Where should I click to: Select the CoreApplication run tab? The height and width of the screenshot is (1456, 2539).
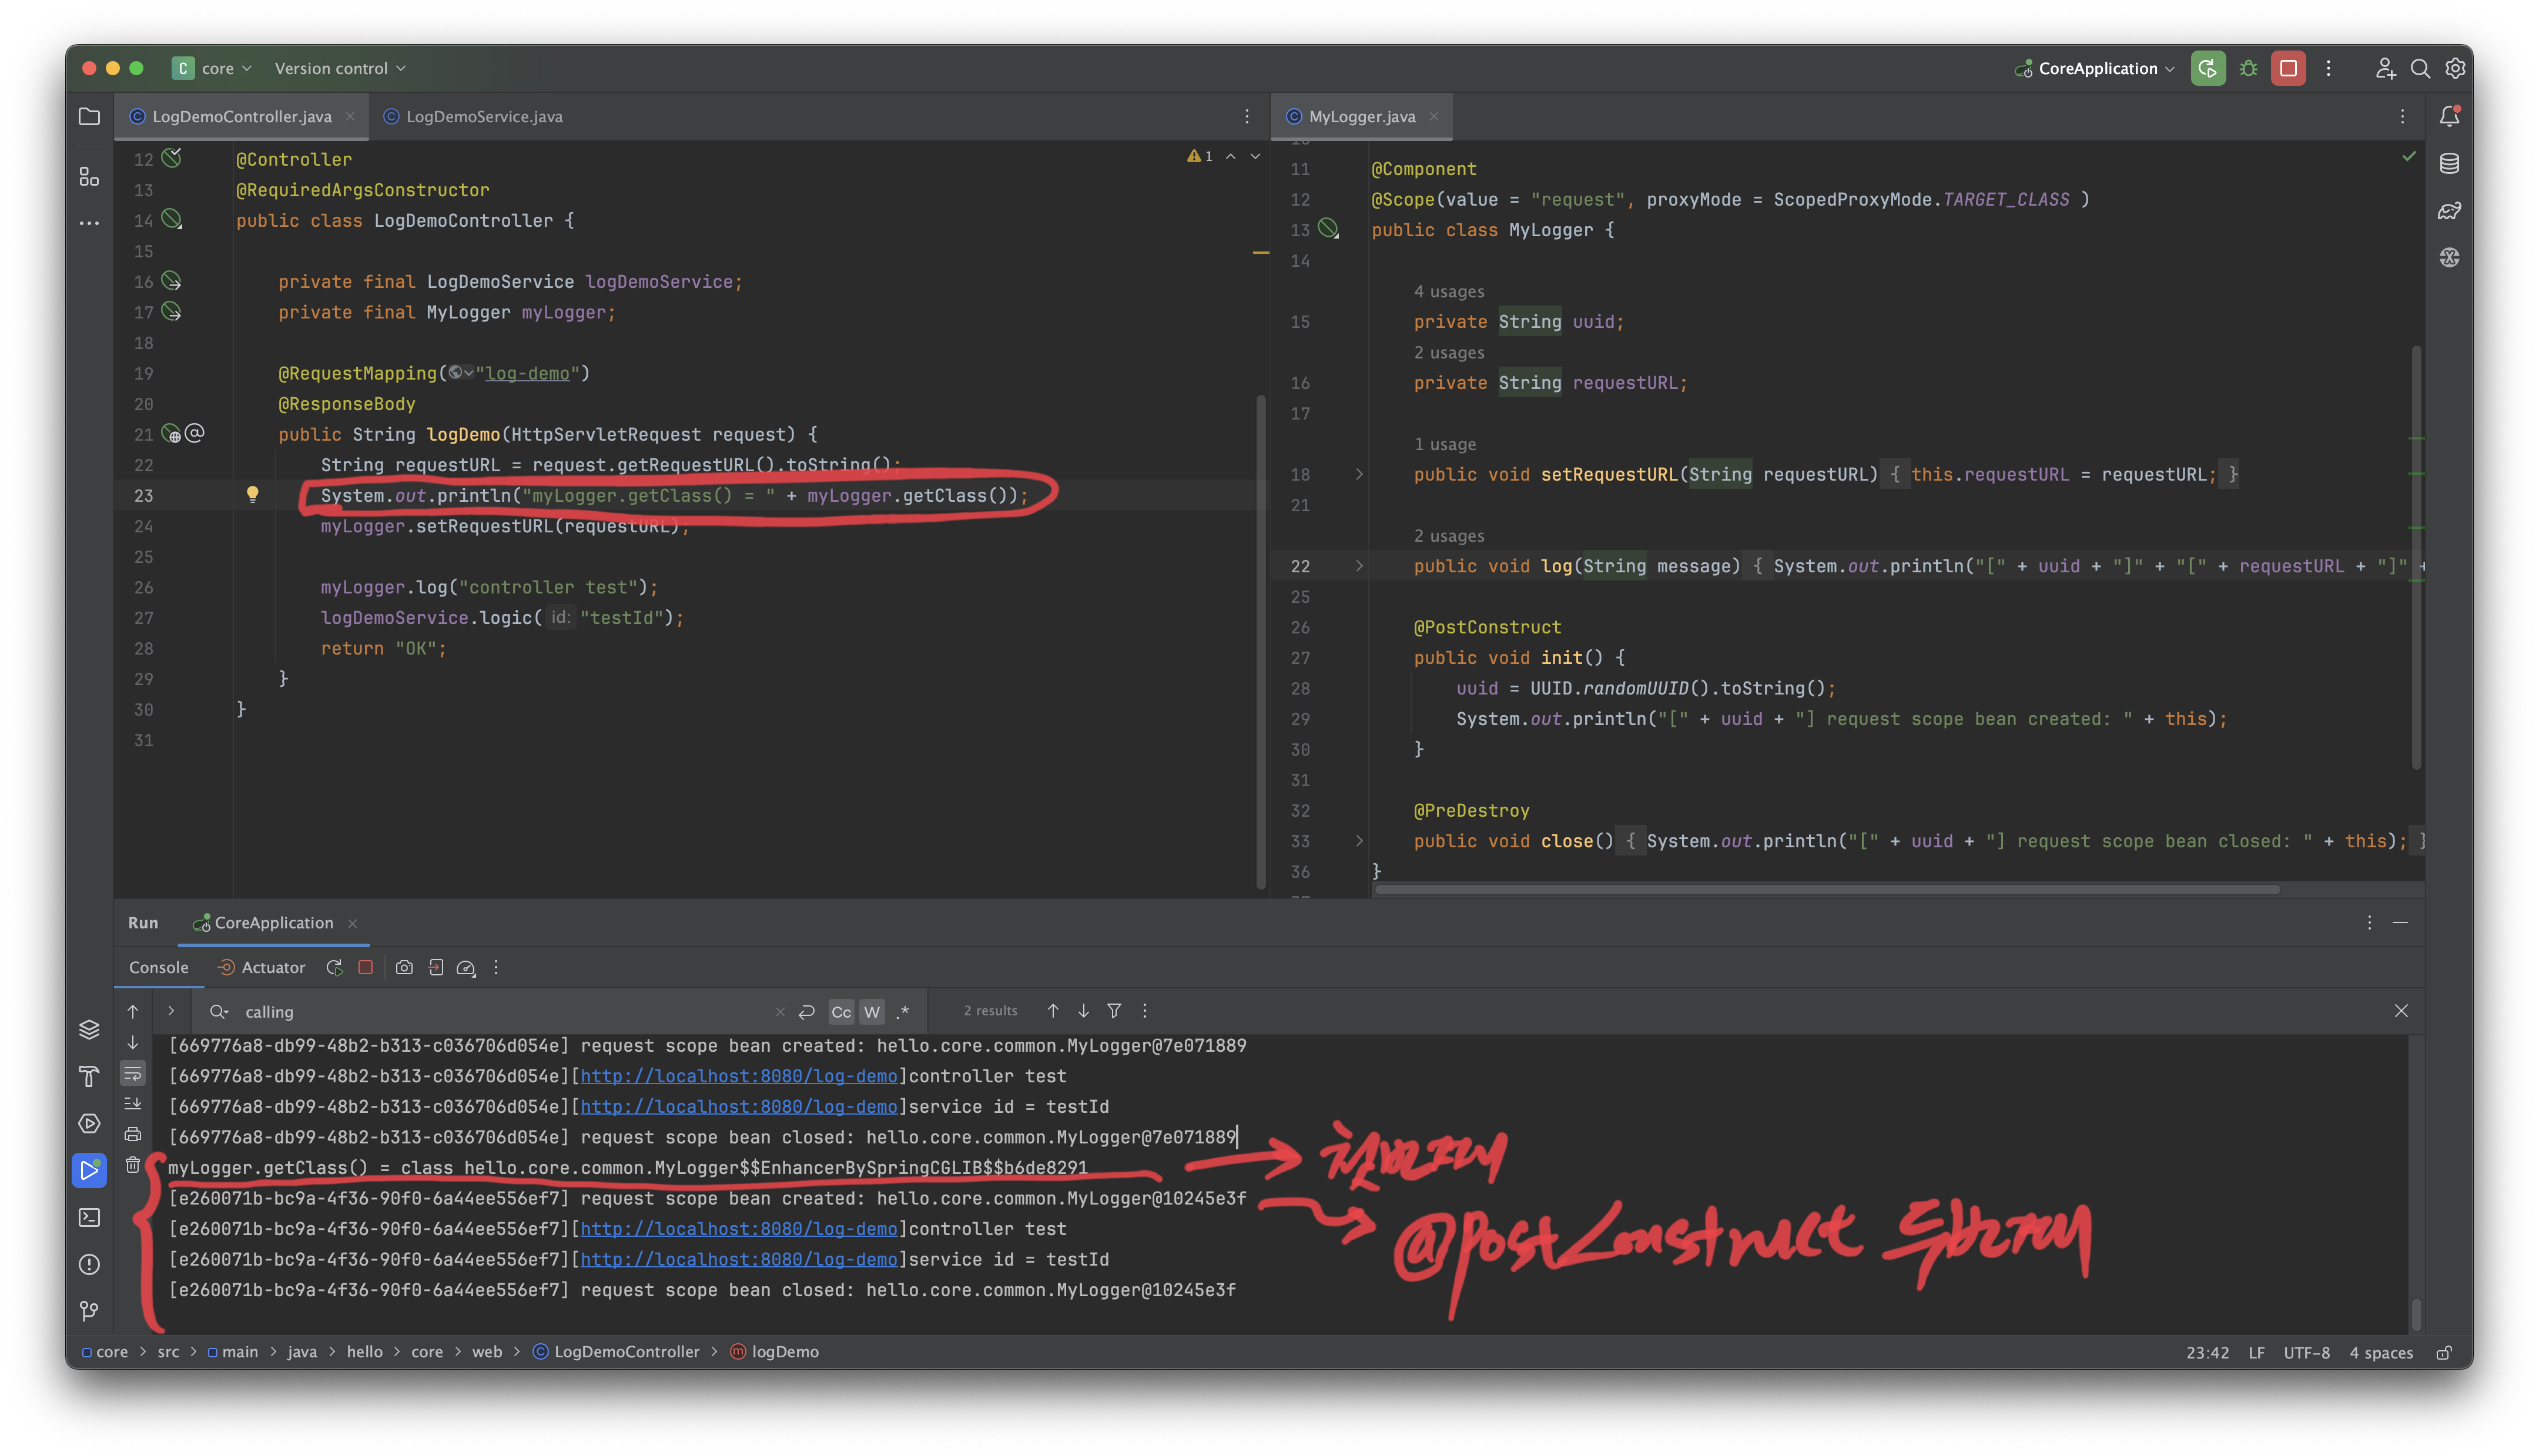(x=273, y=923)
